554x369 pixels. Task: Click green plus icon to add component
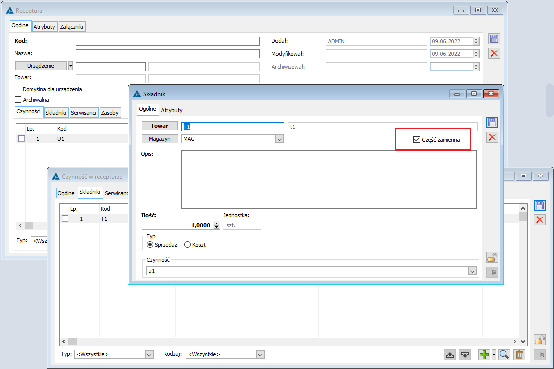[x=484, y=355]
